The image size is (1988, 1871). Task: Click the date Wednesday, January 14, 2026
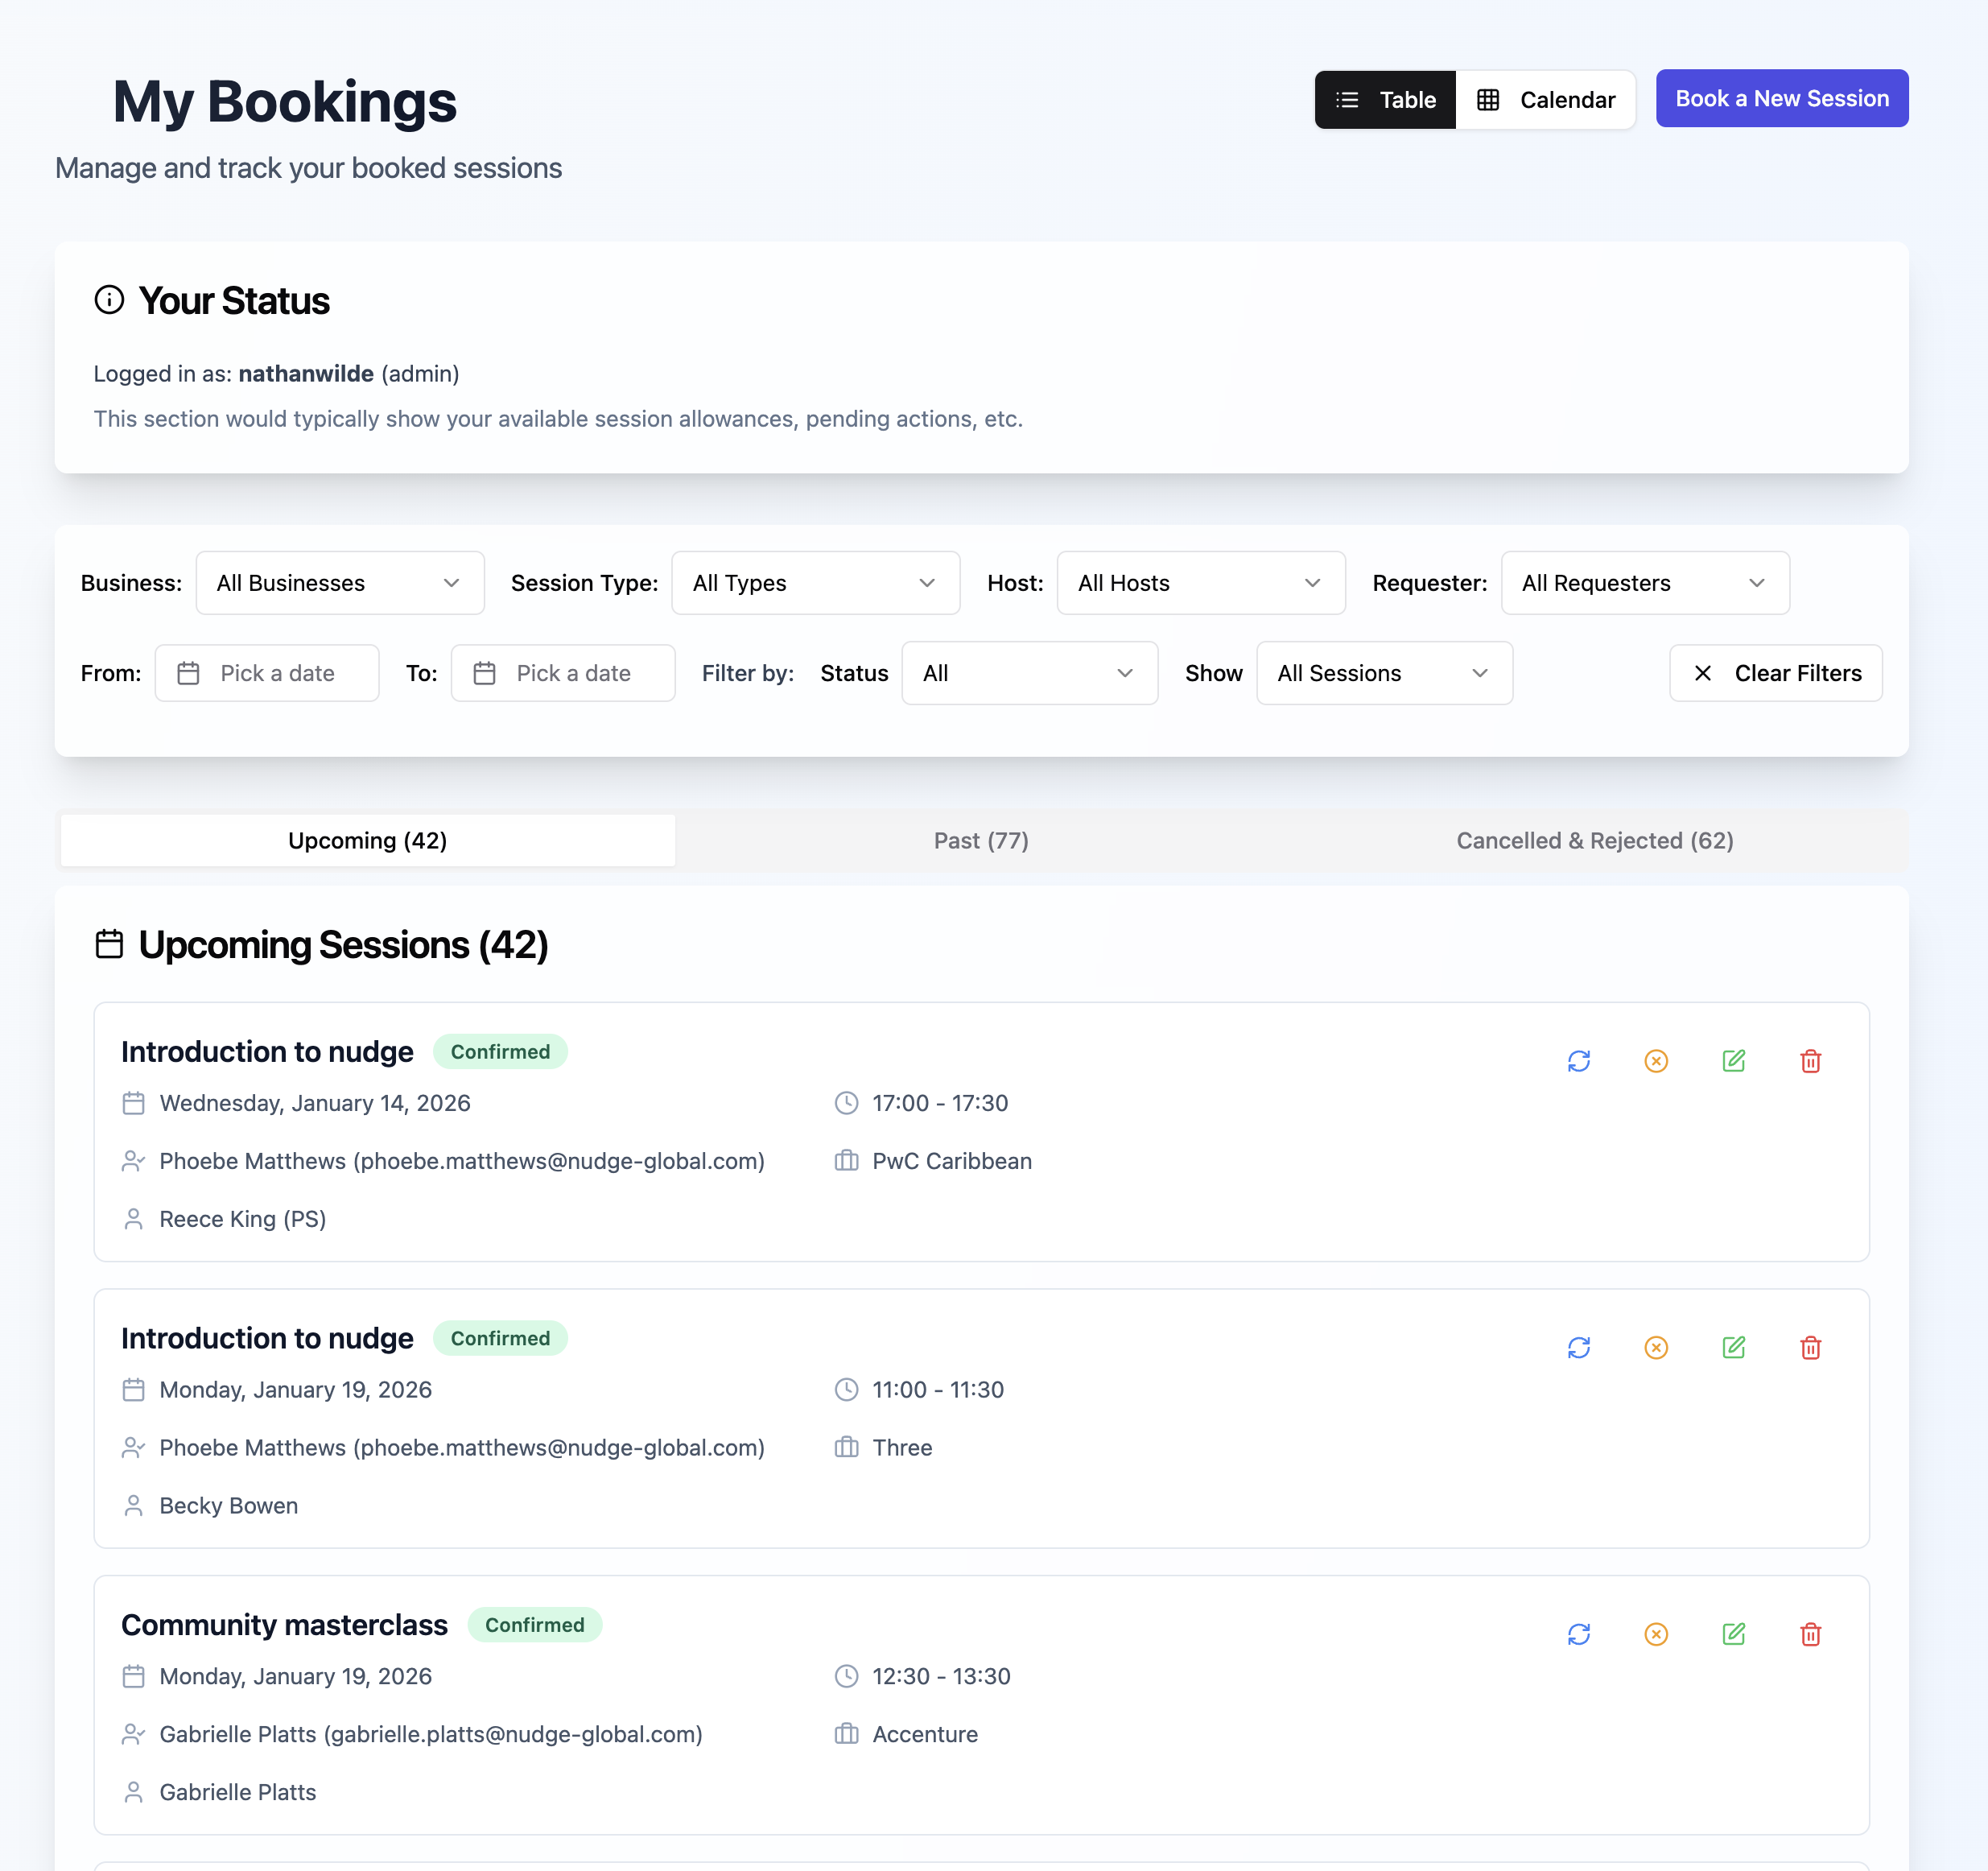[x=315, y=1103]
